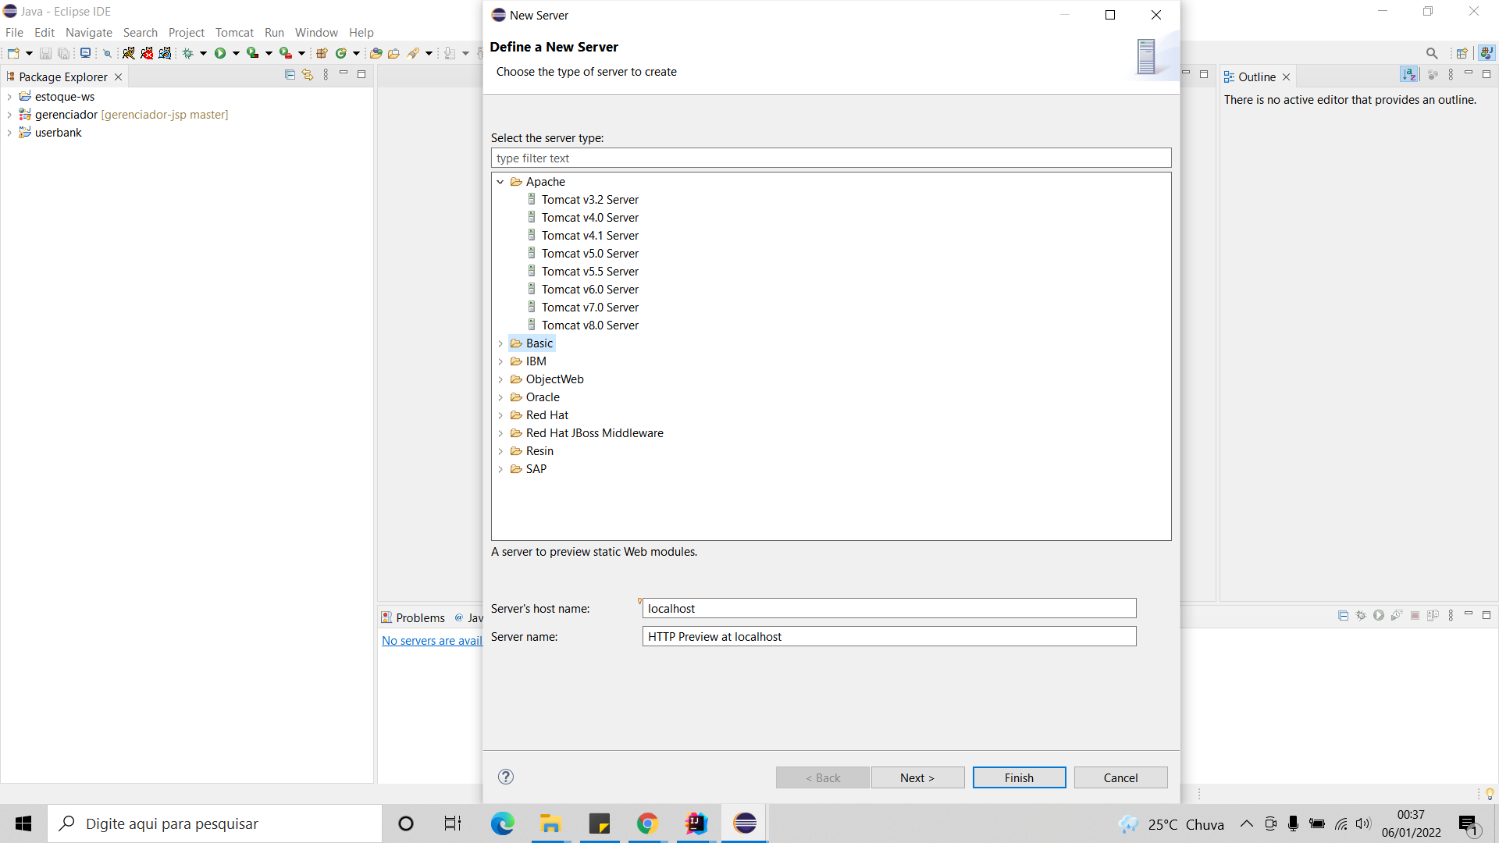Open the terminal console toolbar icon
This screenshot has width=1499, height=843.
click(x=85, y=53)
